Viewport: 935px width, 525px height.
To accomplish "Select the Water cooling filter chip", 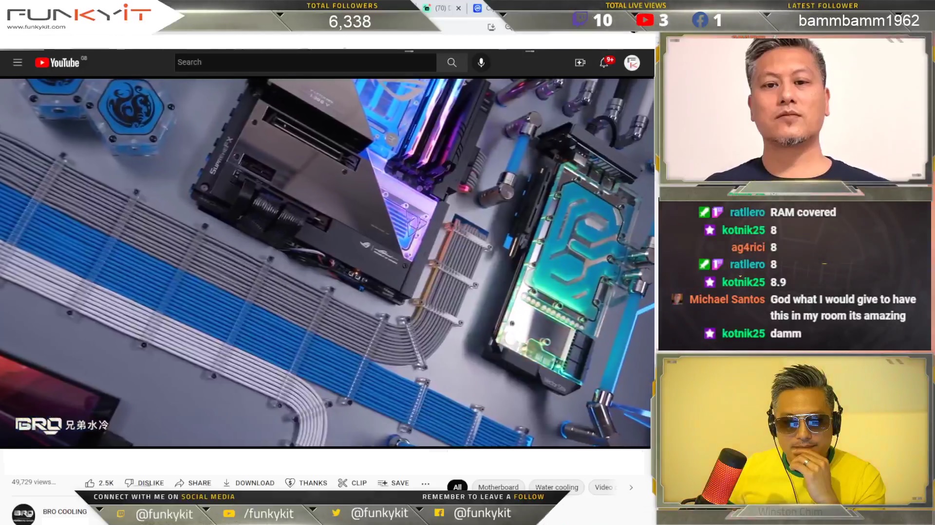I will [x=557, y=487].
